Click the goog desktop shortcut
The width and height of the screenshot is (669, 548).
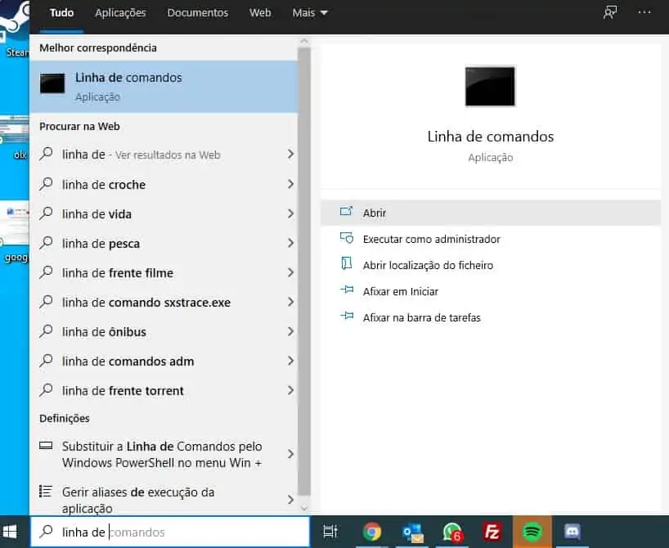[x=15, y=232]
